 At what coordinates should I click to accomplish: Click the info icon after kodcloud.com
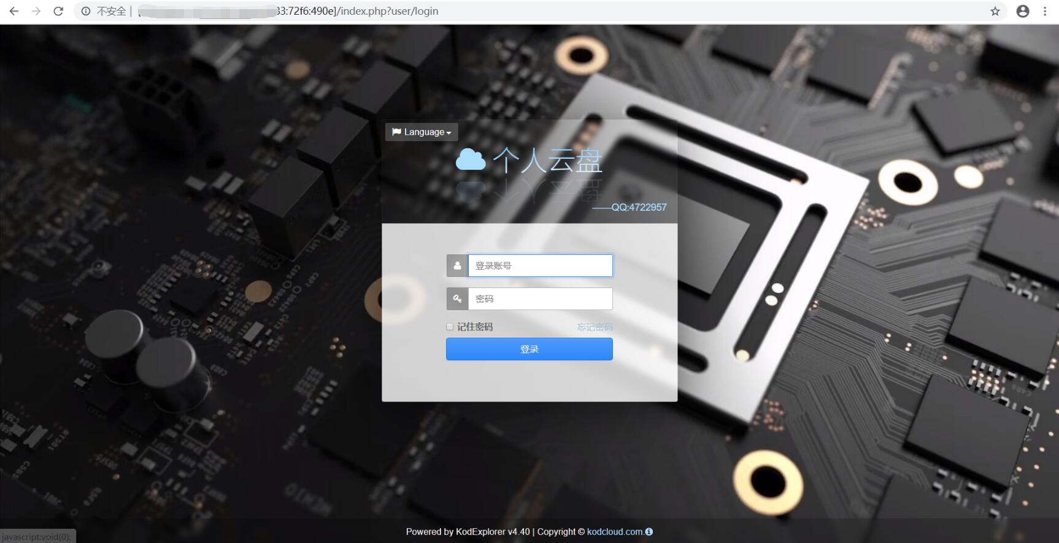tap(649, 532)
